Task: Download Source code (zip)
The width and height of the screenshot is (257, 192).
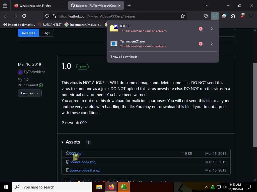Action: pyautogui.click(x=83, y=162)
